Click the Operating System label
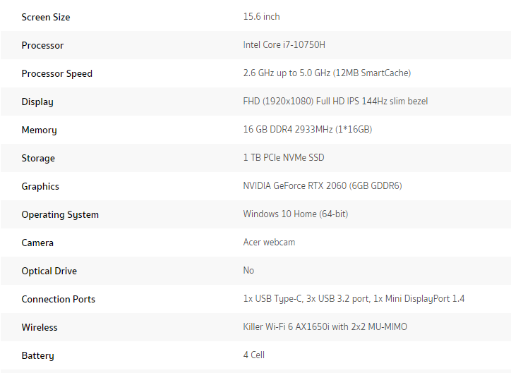This screenshot has height=373, width=511. pyautogui.click(x=60, y=215)
